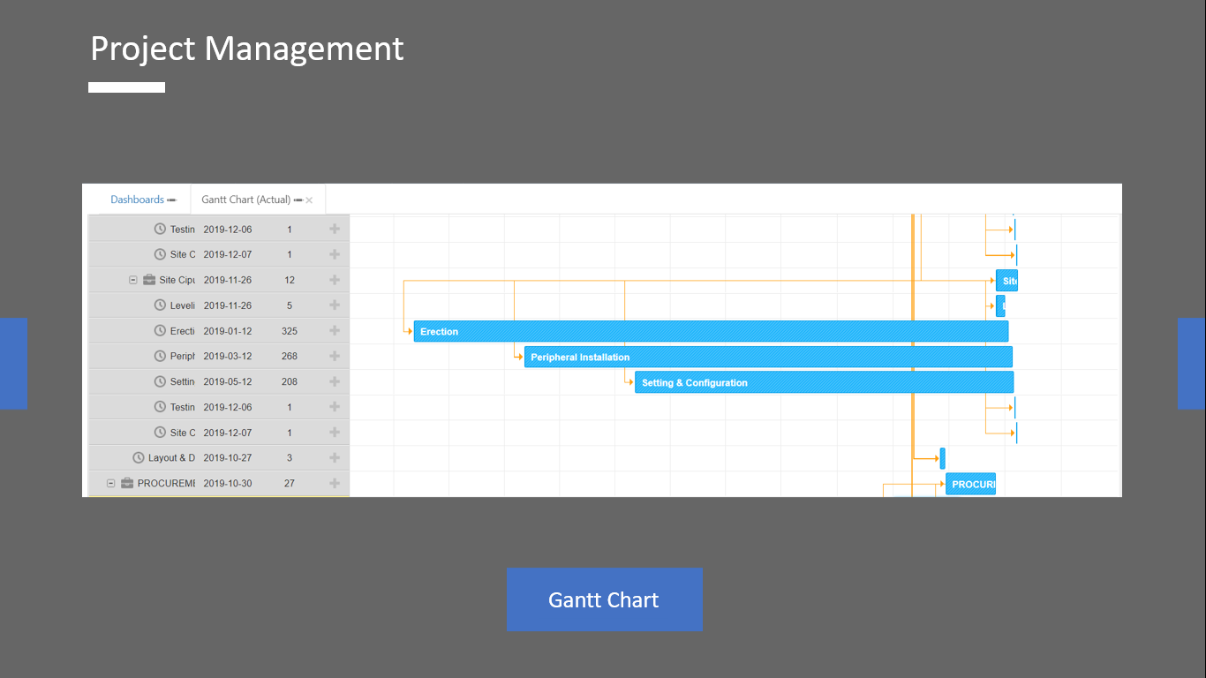Click the blue rectangle on the right slide edge
This screenshot has height=678, width=1206.
[1191, 363]
